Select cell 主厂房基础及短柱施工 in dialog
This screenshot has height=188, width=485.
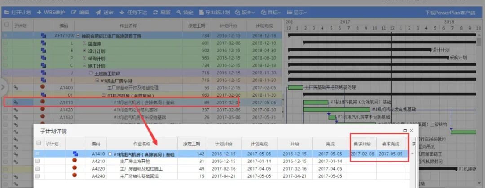pos(141,169)
